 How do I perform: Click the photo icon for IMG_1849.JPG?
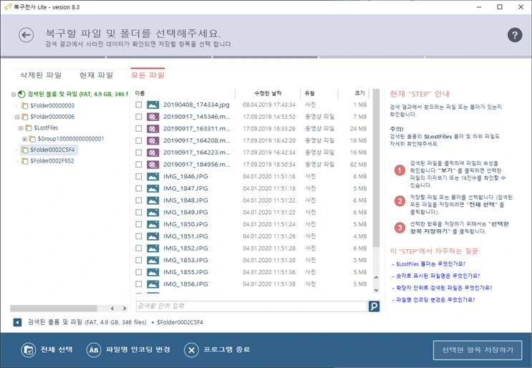point(153,213)
